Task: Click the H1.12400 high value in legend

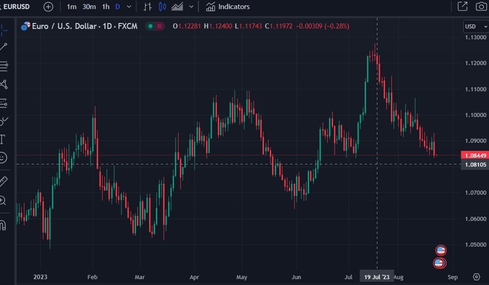Action: coord(218,26)
